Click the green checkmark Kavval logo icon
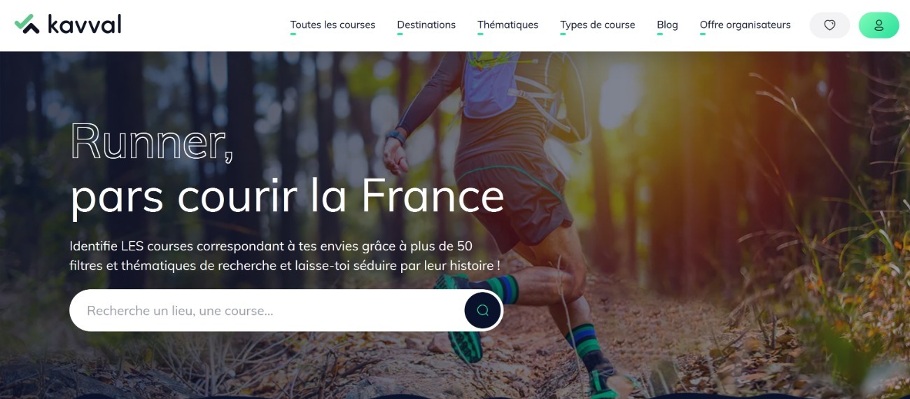Viewport: 910px width, 399px height. coord(27,24)
